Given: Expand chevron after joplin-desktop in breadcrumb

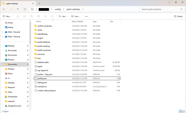Looking at the screenshot, I should pos(83,9).
